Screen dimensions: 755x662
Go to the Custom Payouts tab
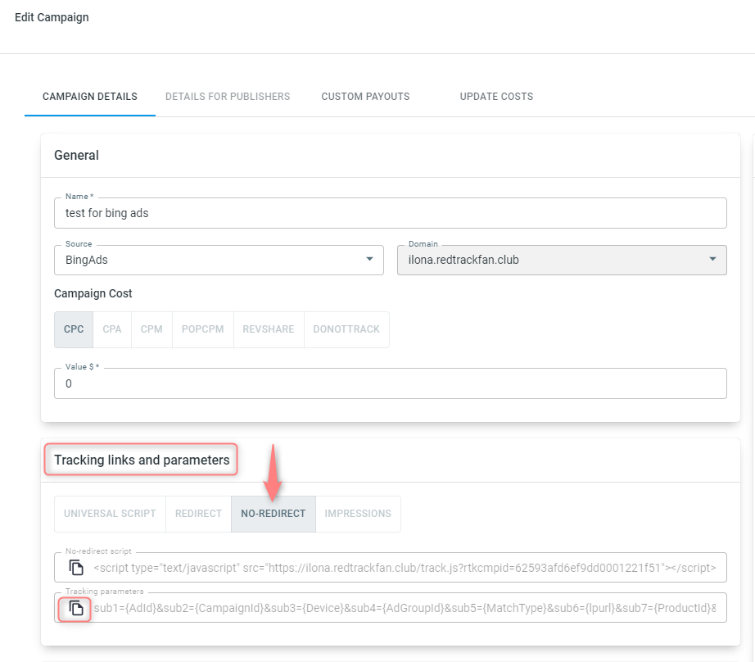point(365,97)
